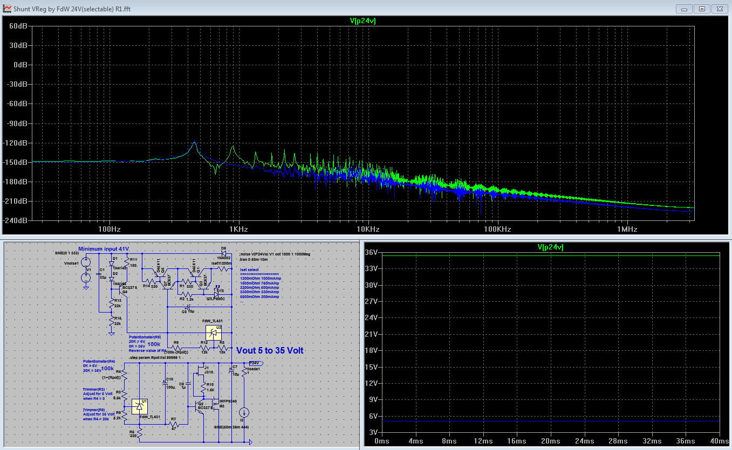This screenshot has height=450, width=732.
Task: Click the -240dB axis label
Action: [14, 221]
